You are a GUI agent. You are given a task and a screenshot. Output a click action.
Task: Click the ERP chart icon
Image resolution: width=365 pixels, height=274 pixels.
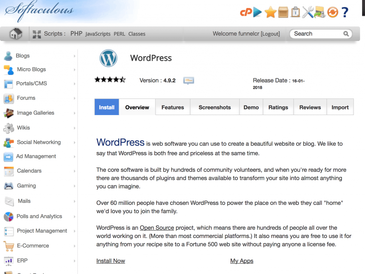coord(9,261)
